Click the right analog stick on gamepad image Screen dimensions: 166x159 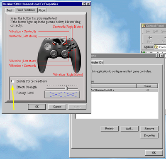click(x=64, y=53)
